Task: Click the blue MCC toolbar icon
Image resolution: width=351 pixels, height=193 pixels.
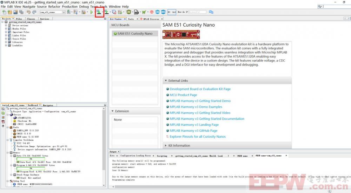Action: (x=163, y=12)
